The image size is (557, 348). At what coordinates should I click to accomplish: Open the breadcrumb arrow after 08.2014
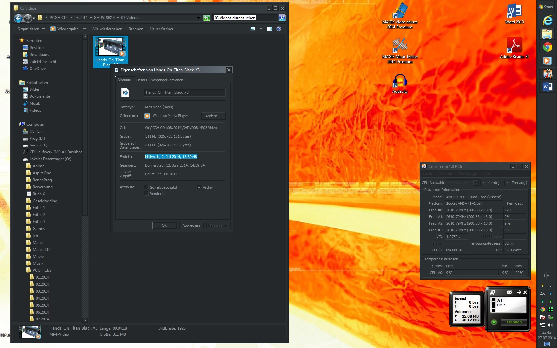[91, 18]
